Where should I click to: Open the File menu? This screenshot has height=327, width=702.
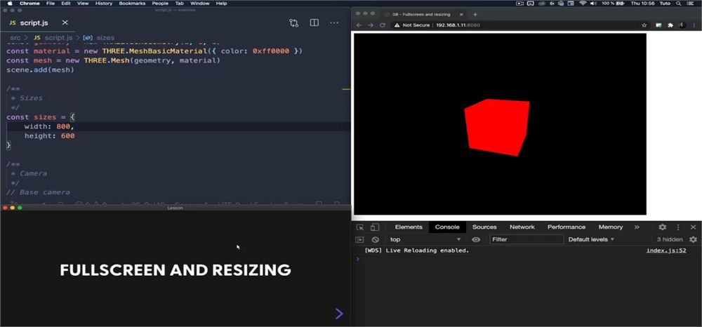pyautogui.click(x=51, y=3)
